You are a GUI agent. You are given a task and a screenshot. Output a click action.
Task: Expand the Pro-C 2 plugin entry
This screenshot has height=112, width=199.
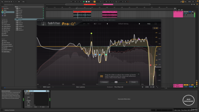(15, 10)
